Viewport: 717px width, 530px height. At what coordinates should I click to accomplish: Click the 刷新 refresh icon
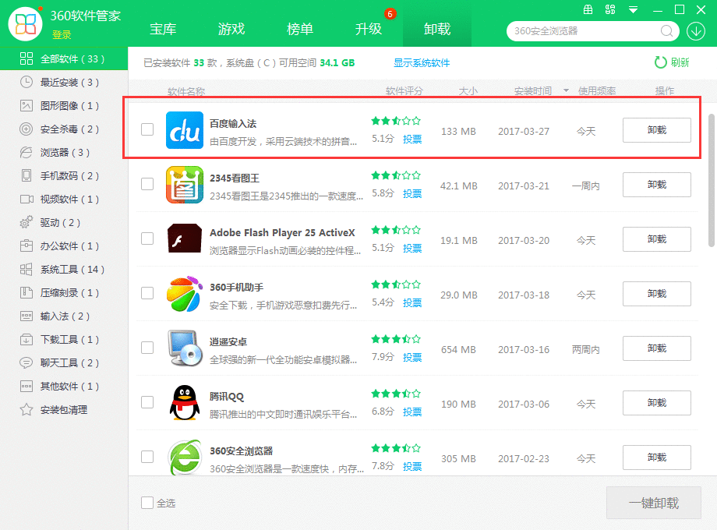pyautogui.click(x=660, y=62)
